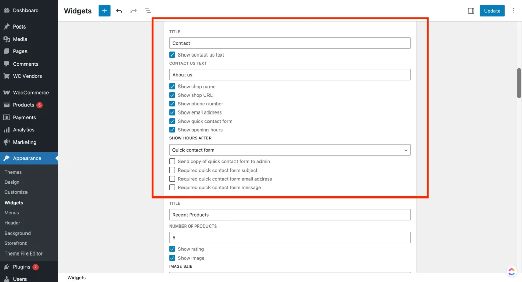Click the blue add block plus icon
Image resolution: width=522 pixels, height=282 pixels.
pyautogui.click(x=105, y=11)
